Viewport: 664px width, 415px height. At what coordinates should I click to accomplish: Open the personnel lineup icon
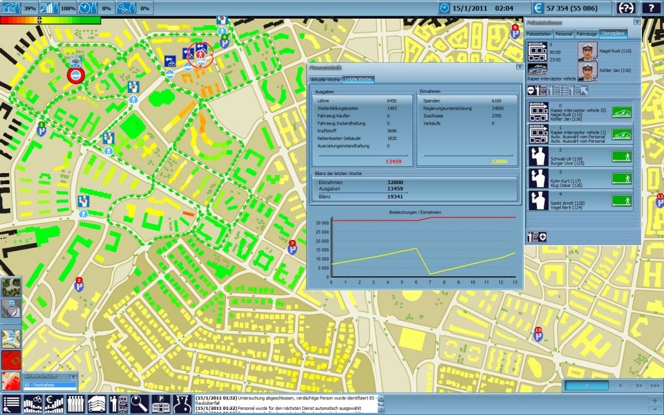click(76, 403)
